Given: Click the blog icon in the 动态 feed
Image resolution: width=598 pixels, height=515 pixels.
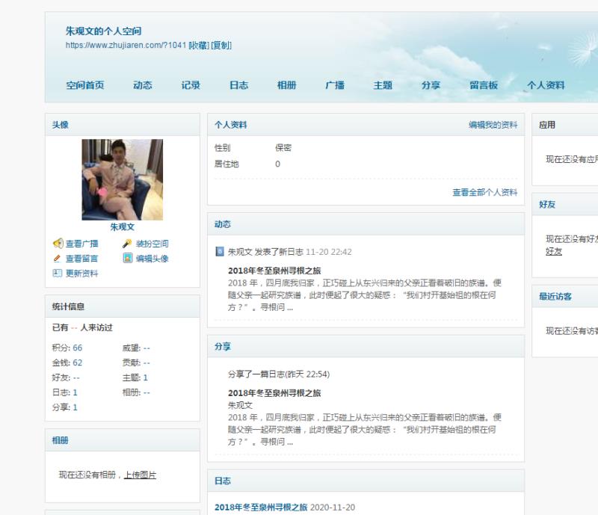Looking at the screenshot, I should click(220, 252).
